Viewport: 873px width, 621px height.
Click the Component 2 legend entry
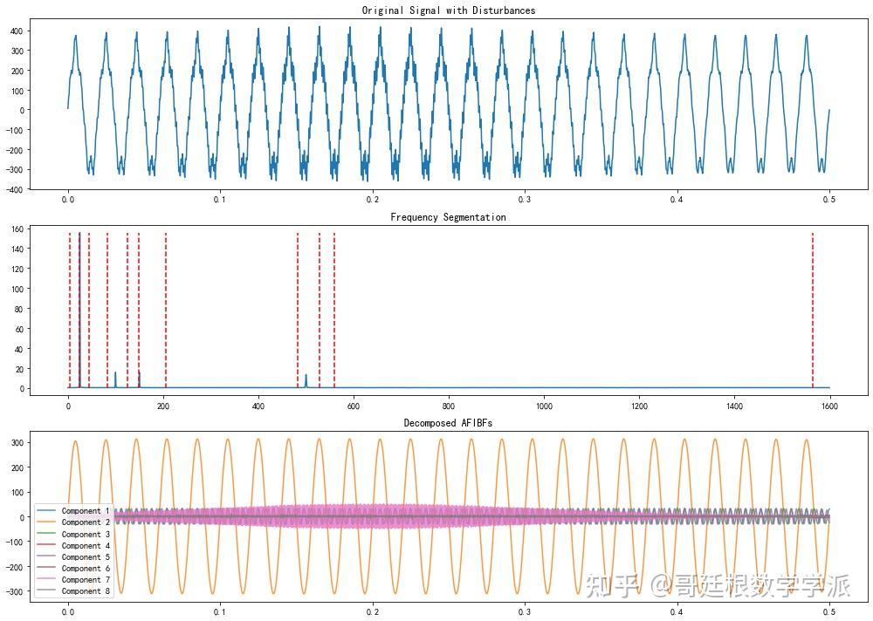click(73, 522)
